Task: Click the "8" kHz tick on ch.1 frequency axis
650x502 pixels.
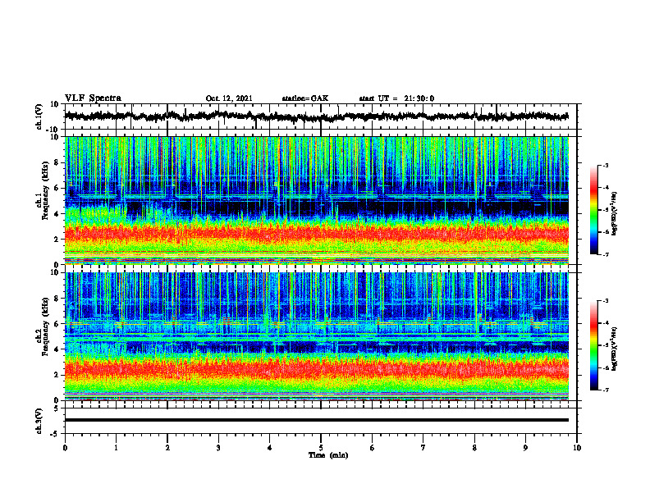Action: pos(57,162)
